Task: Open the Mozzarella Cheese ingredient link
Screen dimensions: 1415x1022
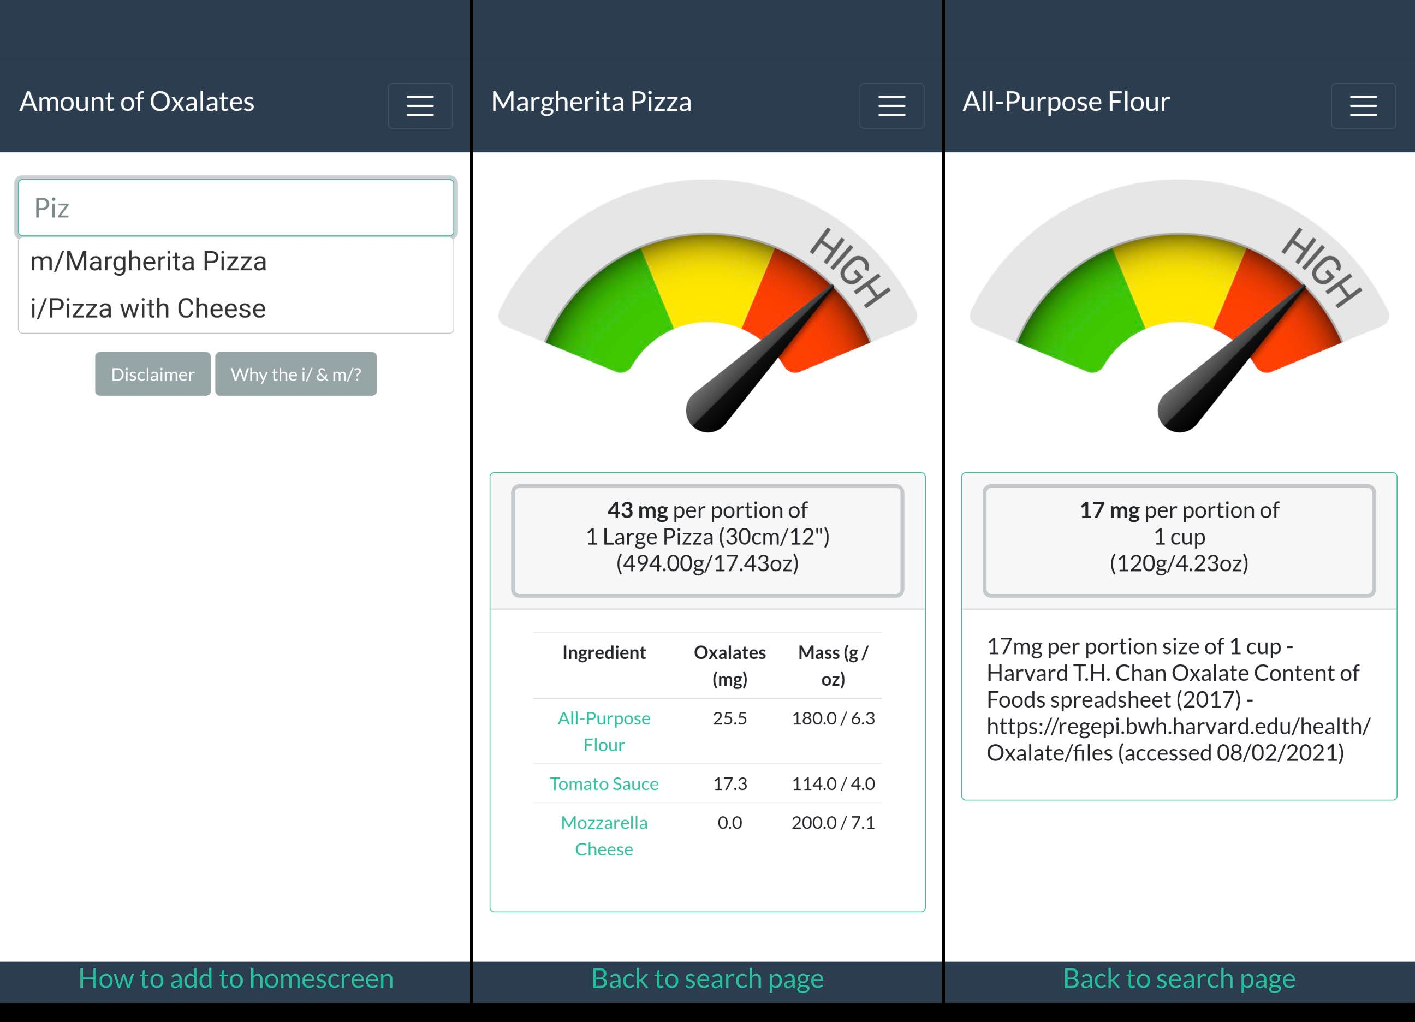Action: [x=603, y=835]
